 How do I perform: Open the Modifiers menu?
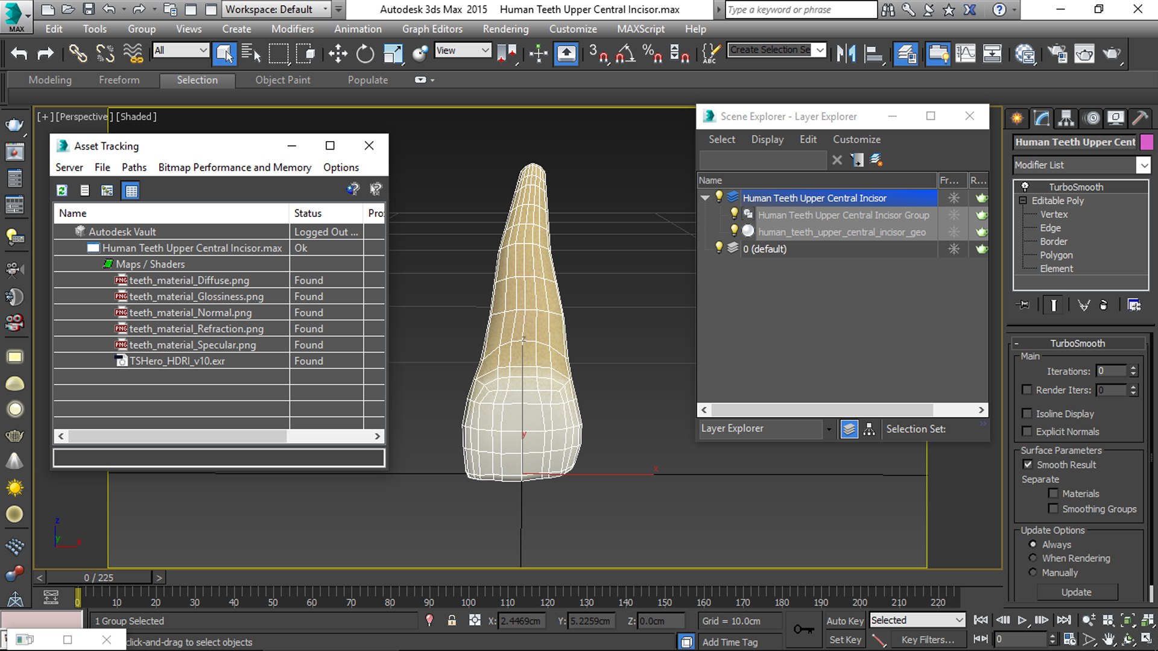click(x=293, y=29)
